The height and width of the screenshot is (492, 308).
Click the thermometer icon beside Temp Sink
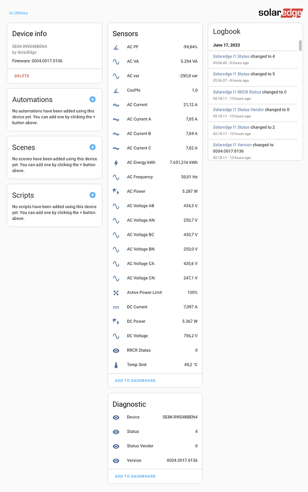116,365
